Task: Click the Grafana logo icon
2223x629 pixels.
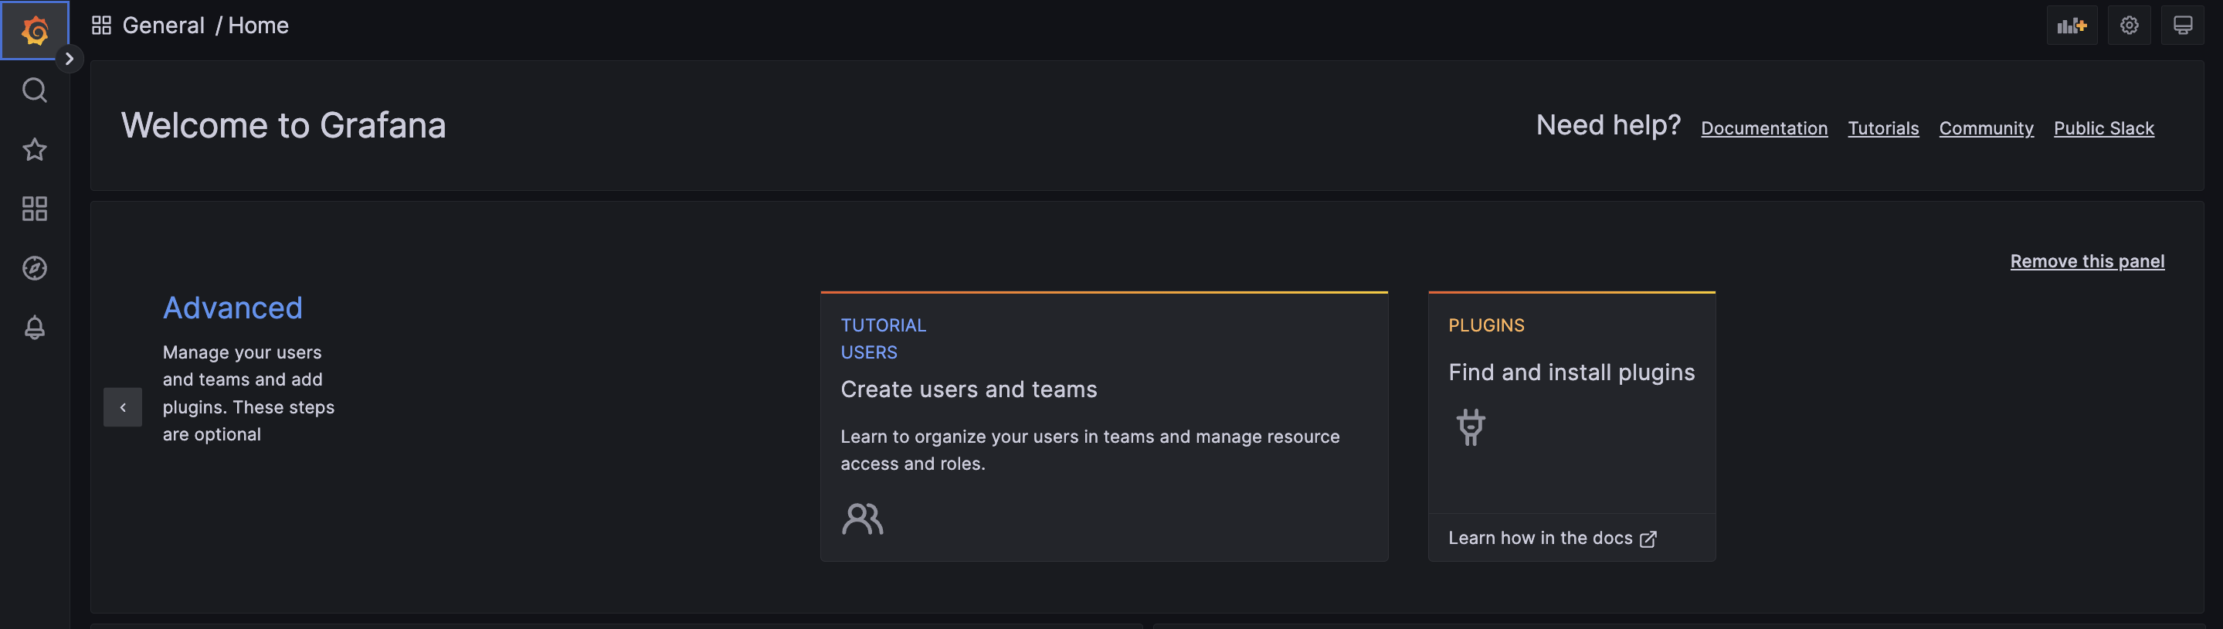Action: pyautogui.click(x=35, y=30)
